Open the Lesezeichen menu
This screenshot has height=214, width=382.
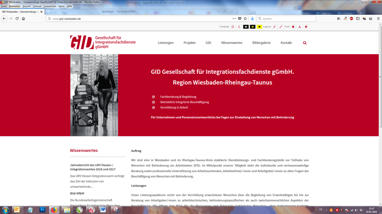(50, 6)
